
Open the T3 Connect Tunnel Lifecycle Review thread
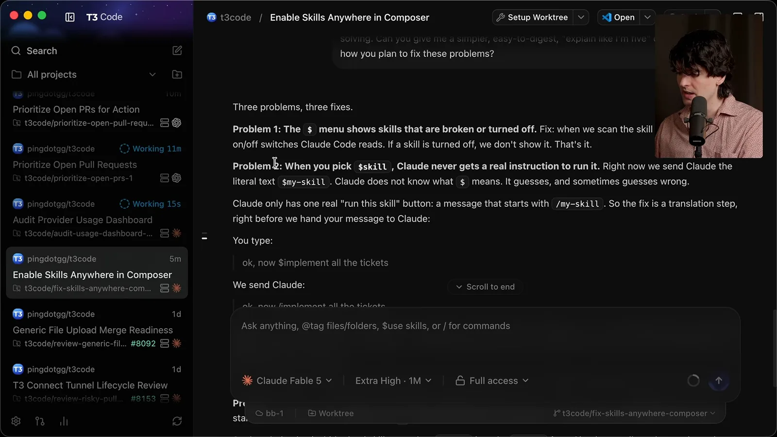[x=97, y=384]
